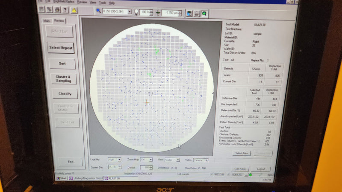Open the Legend button

261,169
